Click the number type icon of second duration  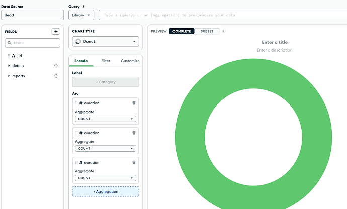pyautogui.click(x=81, y=133)
